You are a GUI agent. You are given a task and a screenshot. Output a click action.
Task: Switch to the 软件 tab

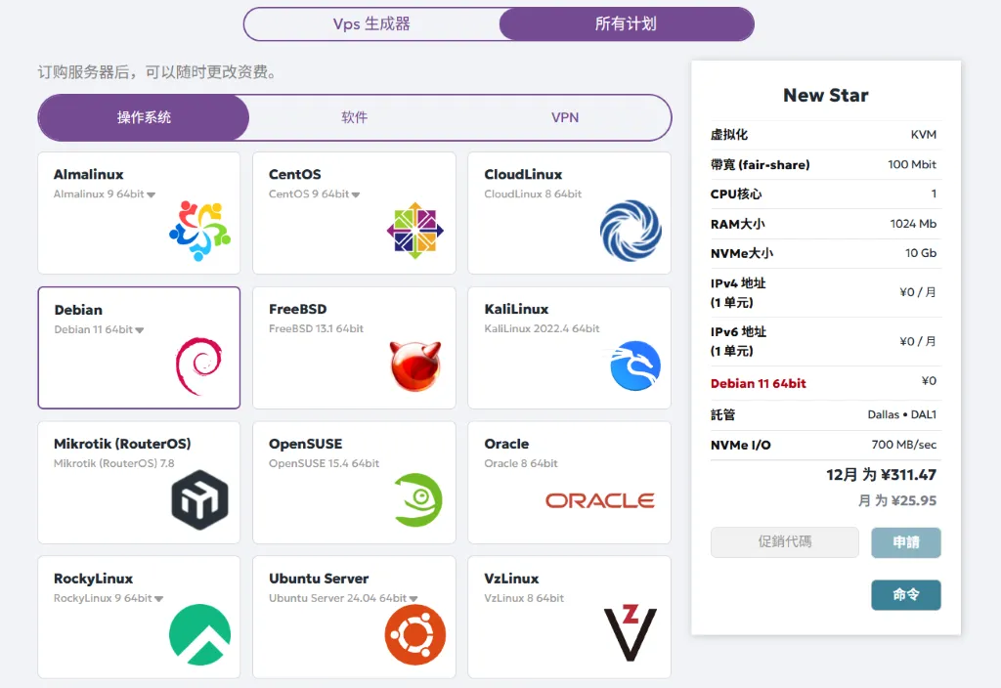tap(353, 117)
